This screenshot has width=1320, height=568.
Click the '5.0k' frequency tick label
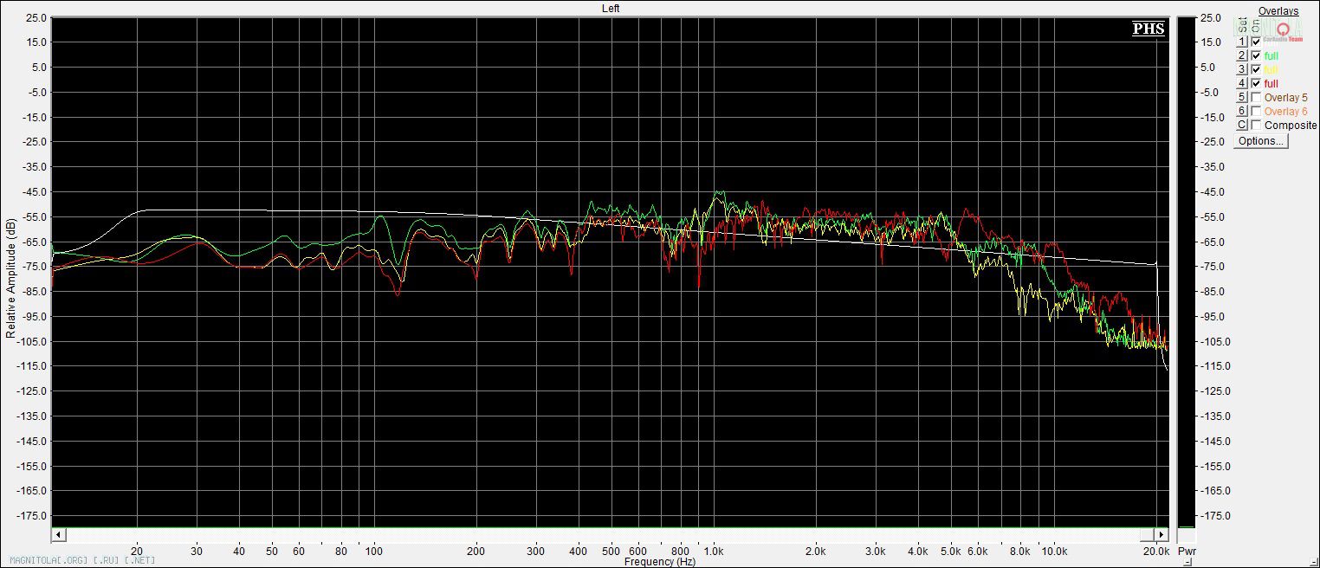click(951, 551)
